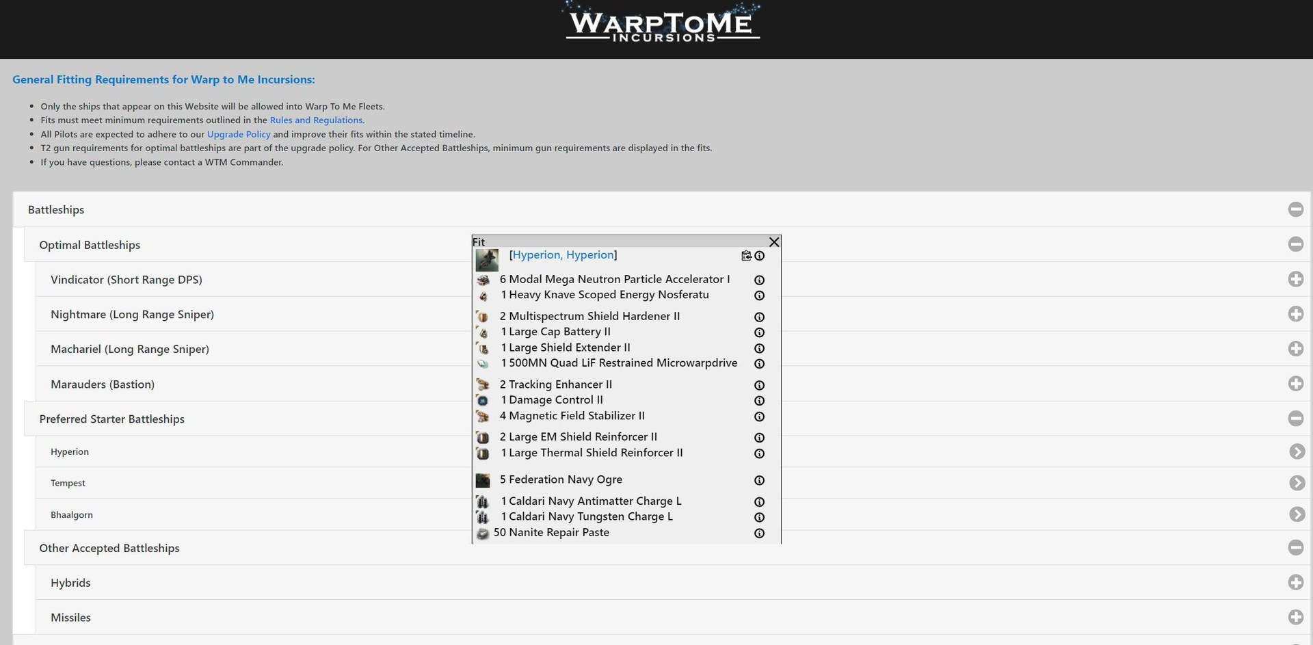Viewport: 1313px width, 645px height.
Task: Expand the Machariel (Long Range Sniper) row
Action: coord(1295,349)
